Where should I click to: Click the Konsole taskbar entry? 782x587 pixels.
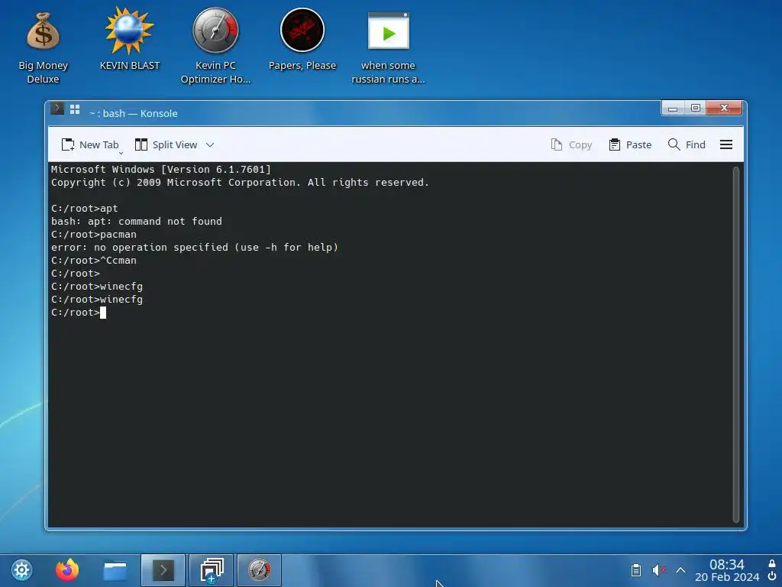click(163, 570)
